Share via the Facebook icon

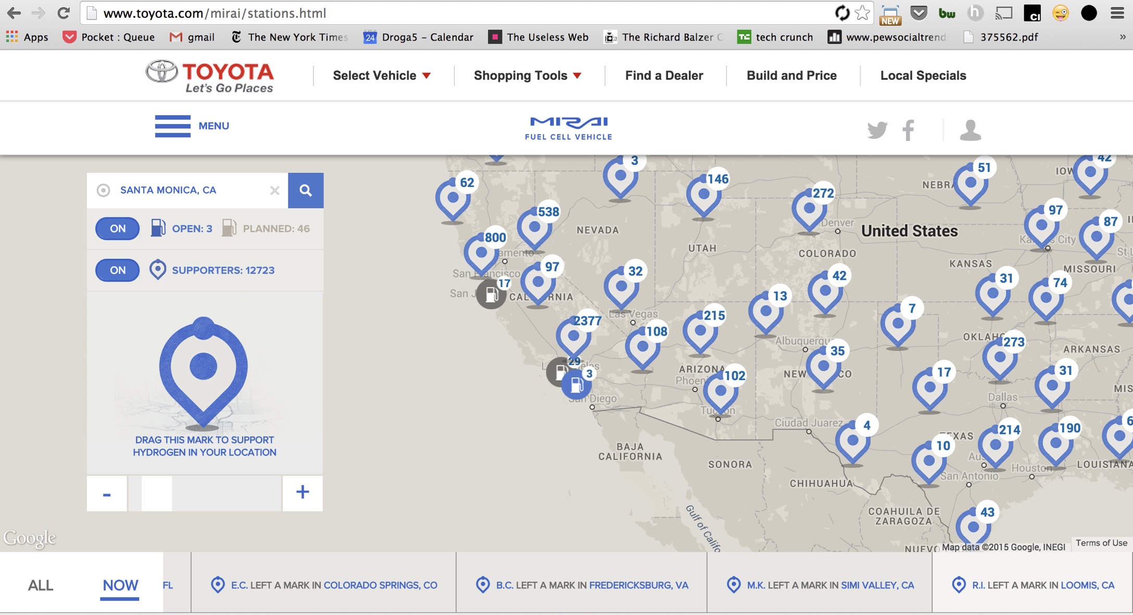point(909,130)
